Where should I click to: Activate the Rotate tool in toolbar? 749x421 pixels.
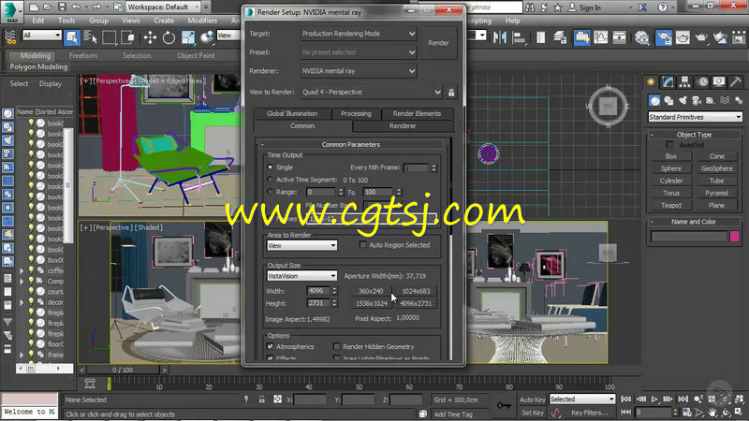coord(169,37)
